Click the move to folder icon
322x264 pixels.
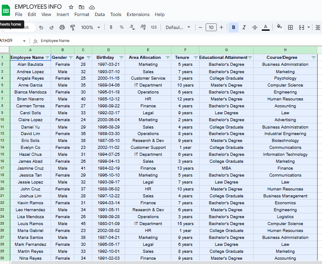coord(81,7)
